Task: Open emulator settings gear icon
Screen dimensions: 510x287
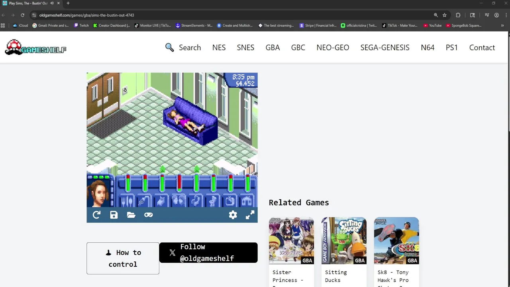Action: [233, 215]
